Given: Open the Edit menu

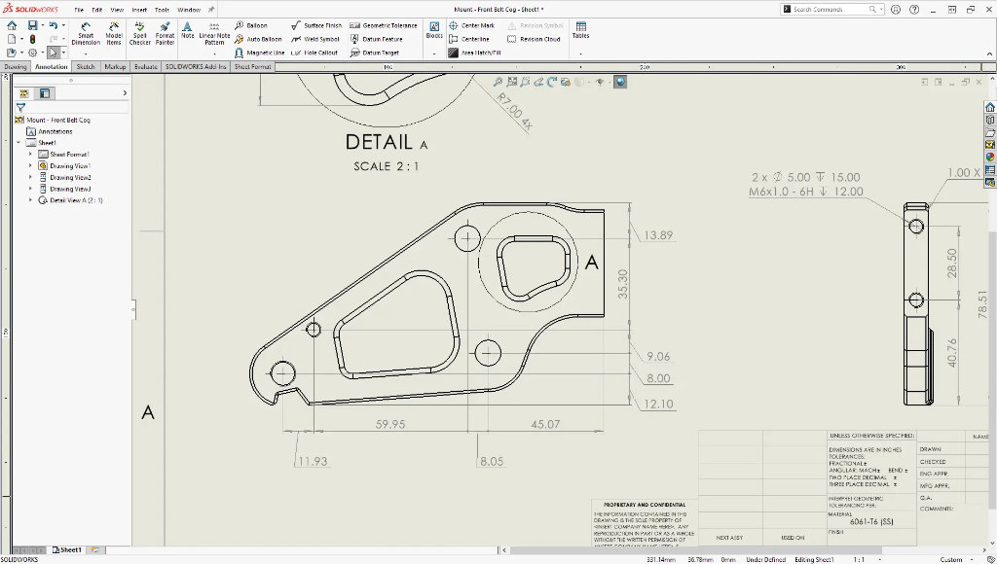Looking at the screenshot, I should [x=96, y=10].
